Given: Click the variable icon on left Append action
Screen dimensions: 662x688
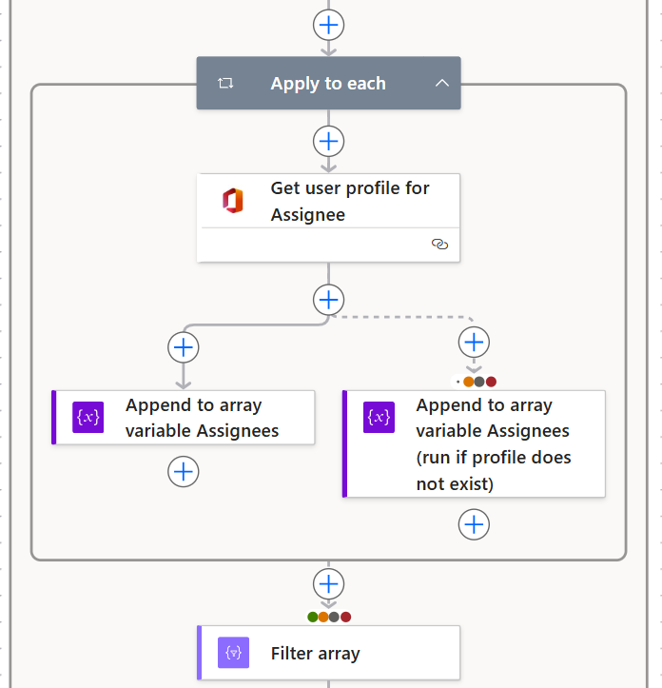Looking at the screenshot, I should [88, 417].
